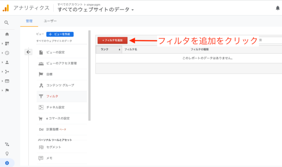Open the notifications bell
The image size is (282, 167).
(x=278, y=8)
